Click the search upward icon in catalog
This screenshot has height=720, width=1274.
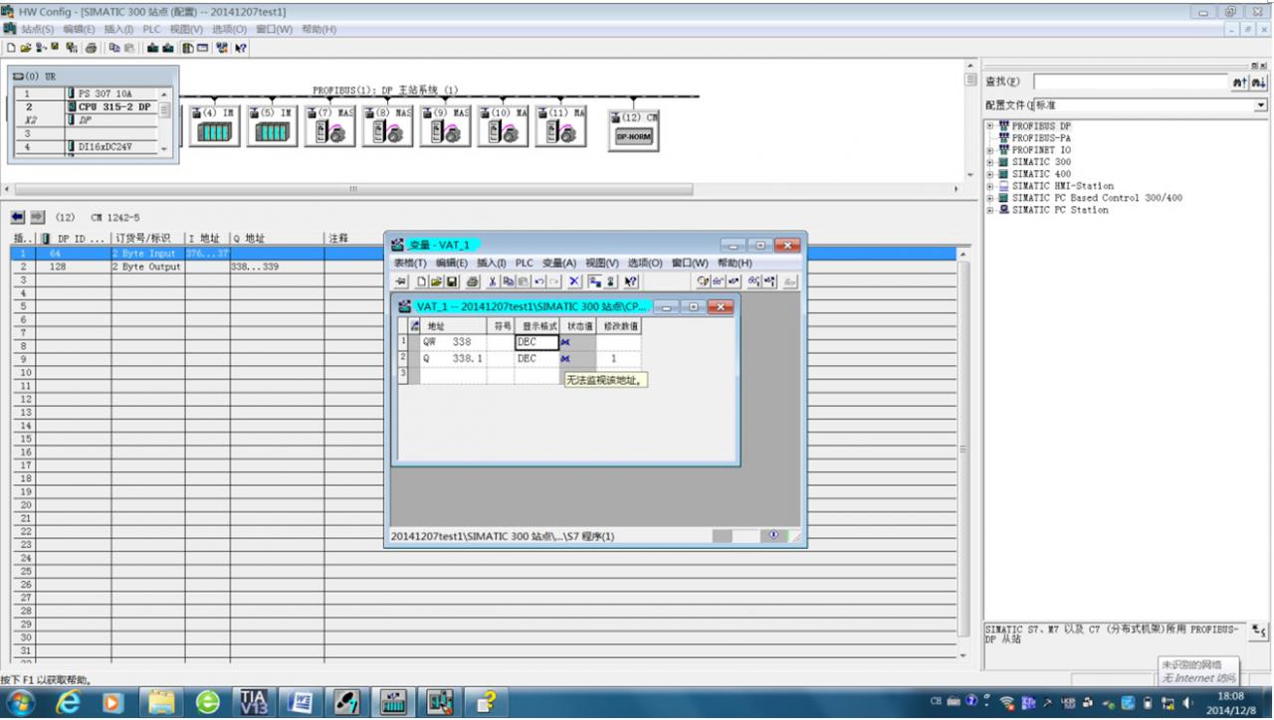tap(1242, 82)
